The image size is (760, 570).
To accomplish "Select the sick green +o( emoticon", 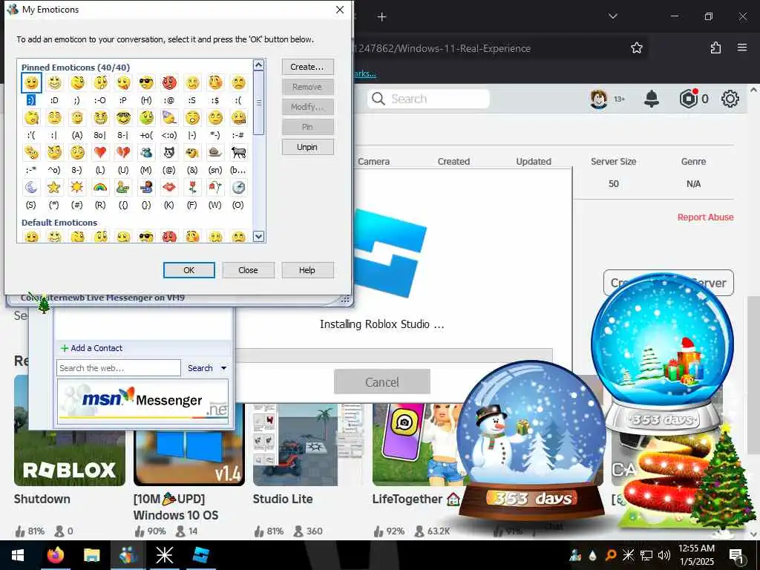I will pos(146,118).
